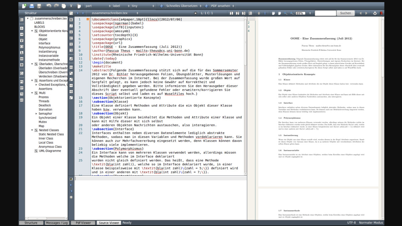This screenshot has width=402, height=226.
Task: Zoom in on the PDF preview
Action: click(286, 13)
